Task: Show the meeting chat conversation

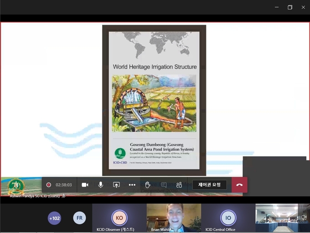Action: tap(164, 185)
